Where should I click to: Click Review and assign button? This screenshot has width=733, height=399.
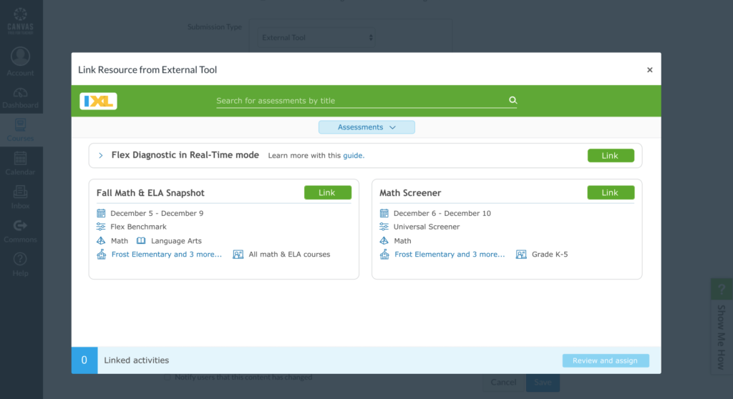[606, 360]
